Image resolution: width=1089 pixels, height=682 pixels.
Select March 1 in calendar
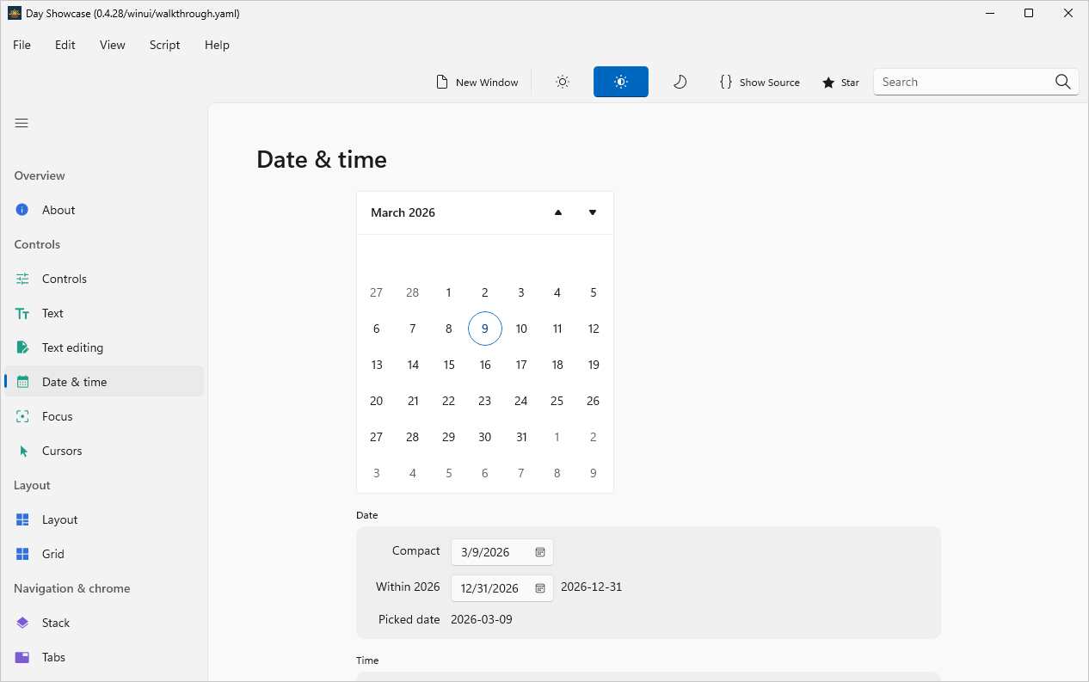click(449, 292)
